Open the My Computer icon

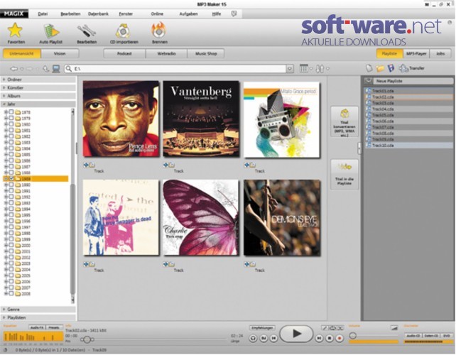pos(56,69)
